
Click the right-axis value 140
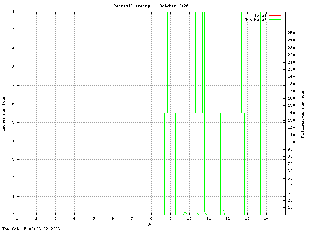point(291,113)
